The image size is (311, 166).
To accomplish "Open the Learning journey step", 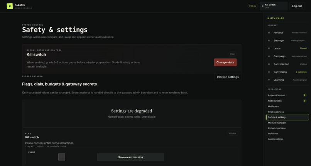I will pyautogui.click(x=287, y=80).
